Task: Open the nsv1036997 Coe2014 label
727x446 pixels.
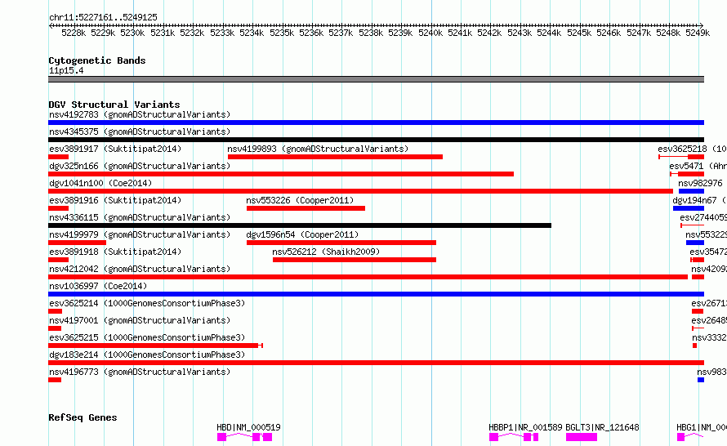Action: tap(98, 286)
